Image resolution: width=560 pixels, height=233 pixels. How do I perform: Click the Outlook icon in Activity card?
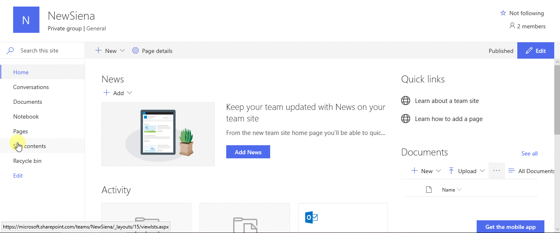coord(312,217)
